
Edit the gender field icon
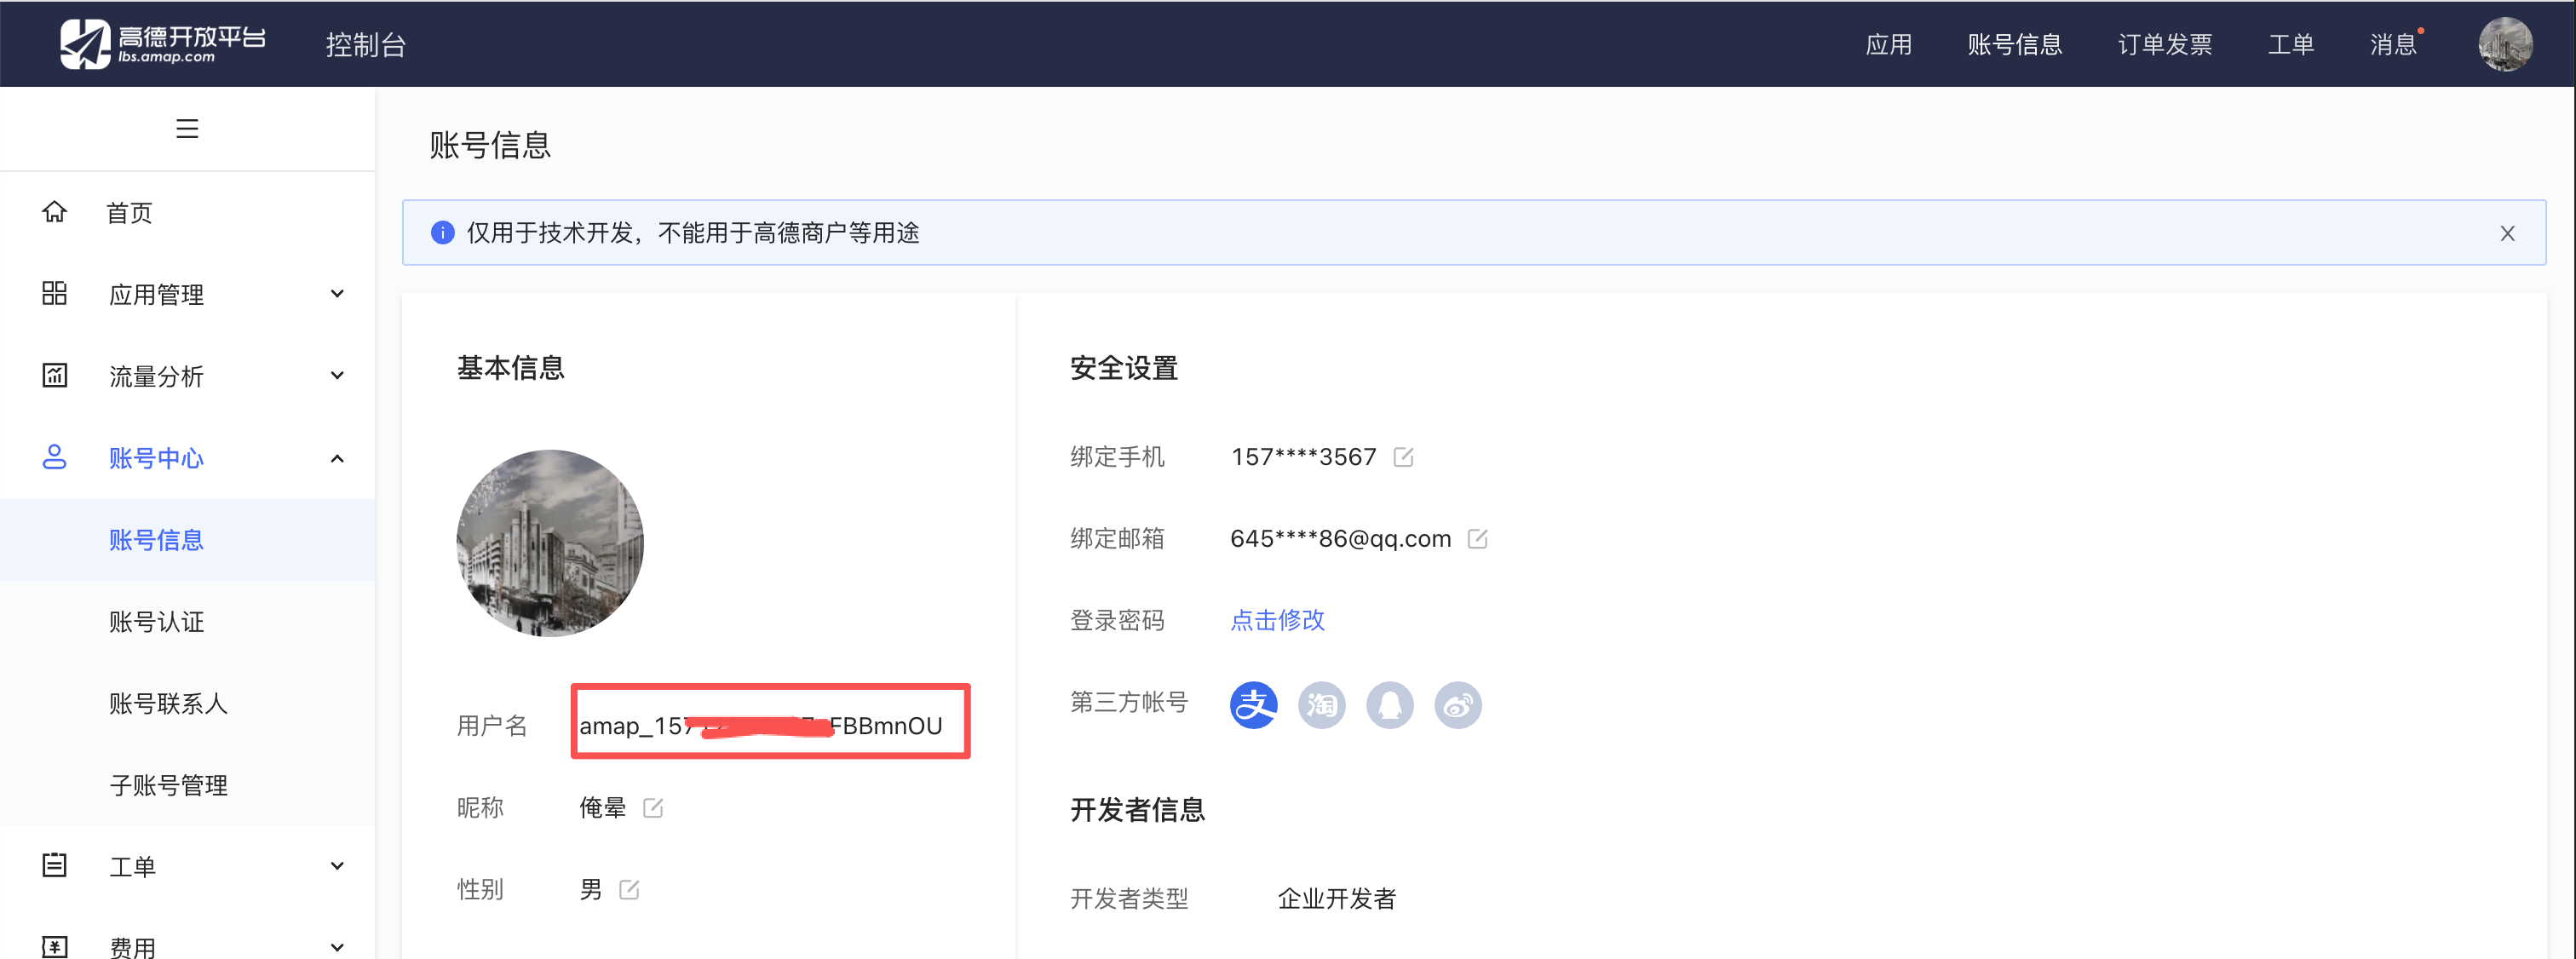[629, 889]
